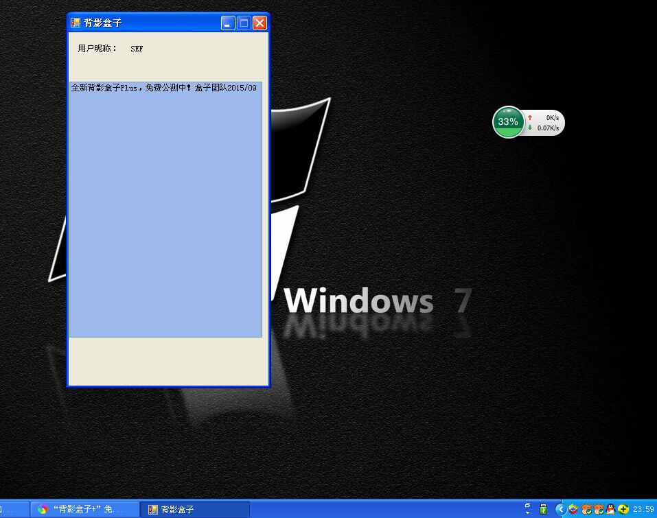The image size is (657, 518).
Task: Click the colorful cube tray icon
Action: [x=573, y=509]
